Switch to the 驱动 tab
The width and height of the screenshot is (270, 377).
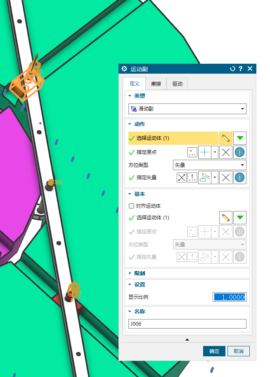click(x=177, y=84)
